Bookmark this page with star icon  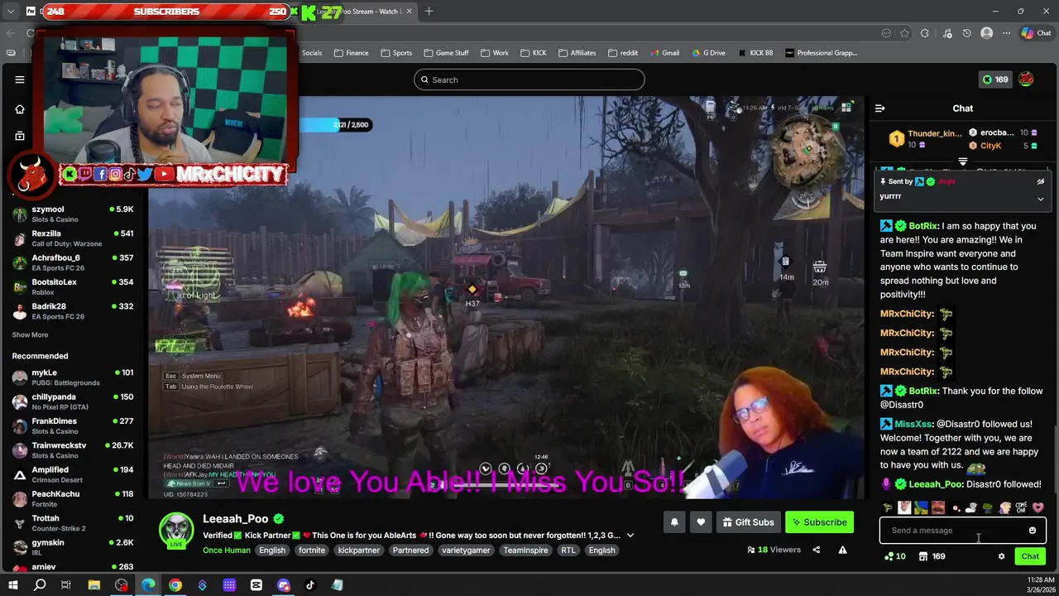pyautogui.click(x=905, y=33)
